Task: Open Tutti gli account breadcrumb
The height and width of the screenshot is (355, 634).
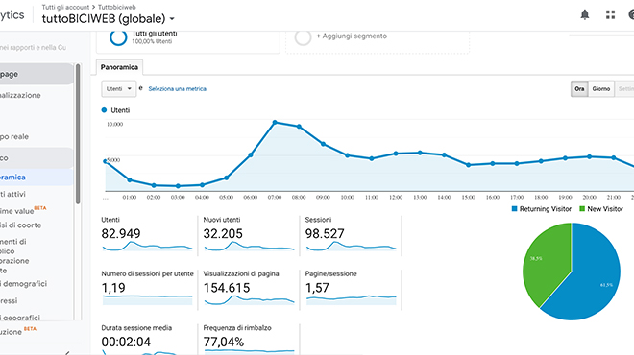Action: coord(65,7)
